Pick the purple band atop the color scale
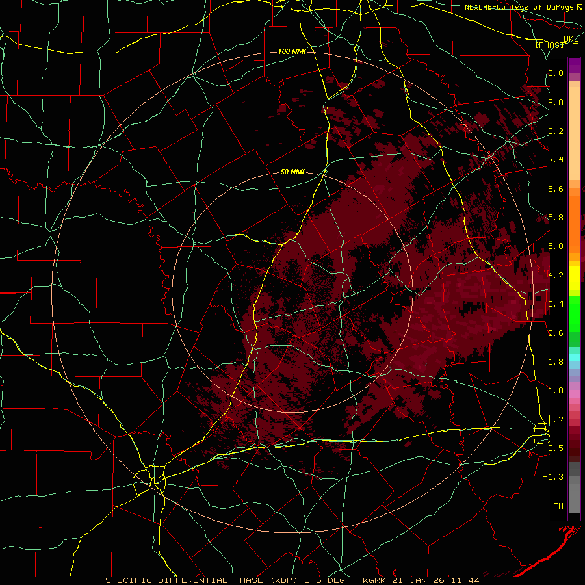Viewport: 585px width, 585px height. 574,65
